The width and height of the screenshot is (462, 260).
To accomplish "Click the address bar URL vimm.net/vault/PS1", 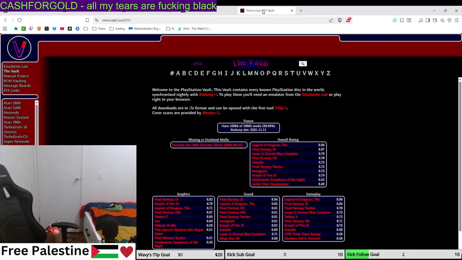I will tap(116, 20).
